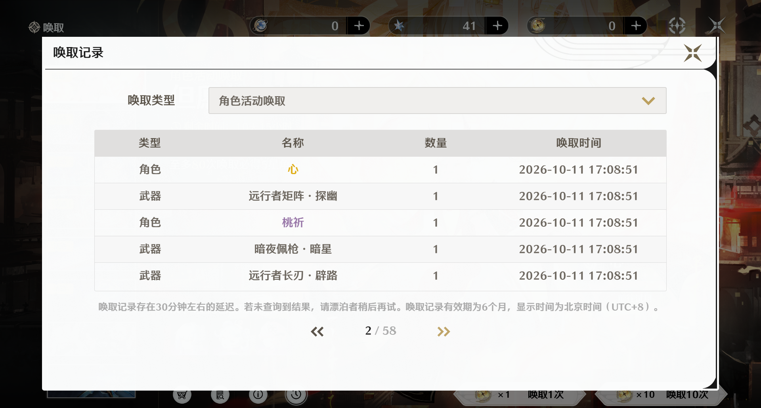Click the 唤取类型 label
The width and height of the screenshot is (761, 408).
[151, 101]
